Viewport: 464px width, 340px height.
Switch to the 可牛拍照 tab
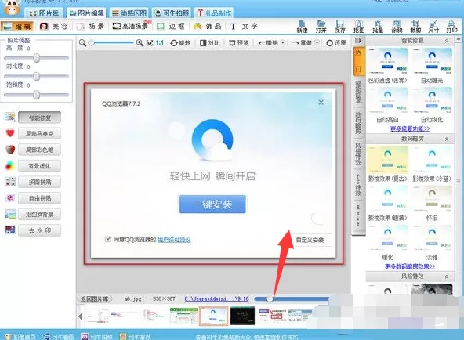172,13
